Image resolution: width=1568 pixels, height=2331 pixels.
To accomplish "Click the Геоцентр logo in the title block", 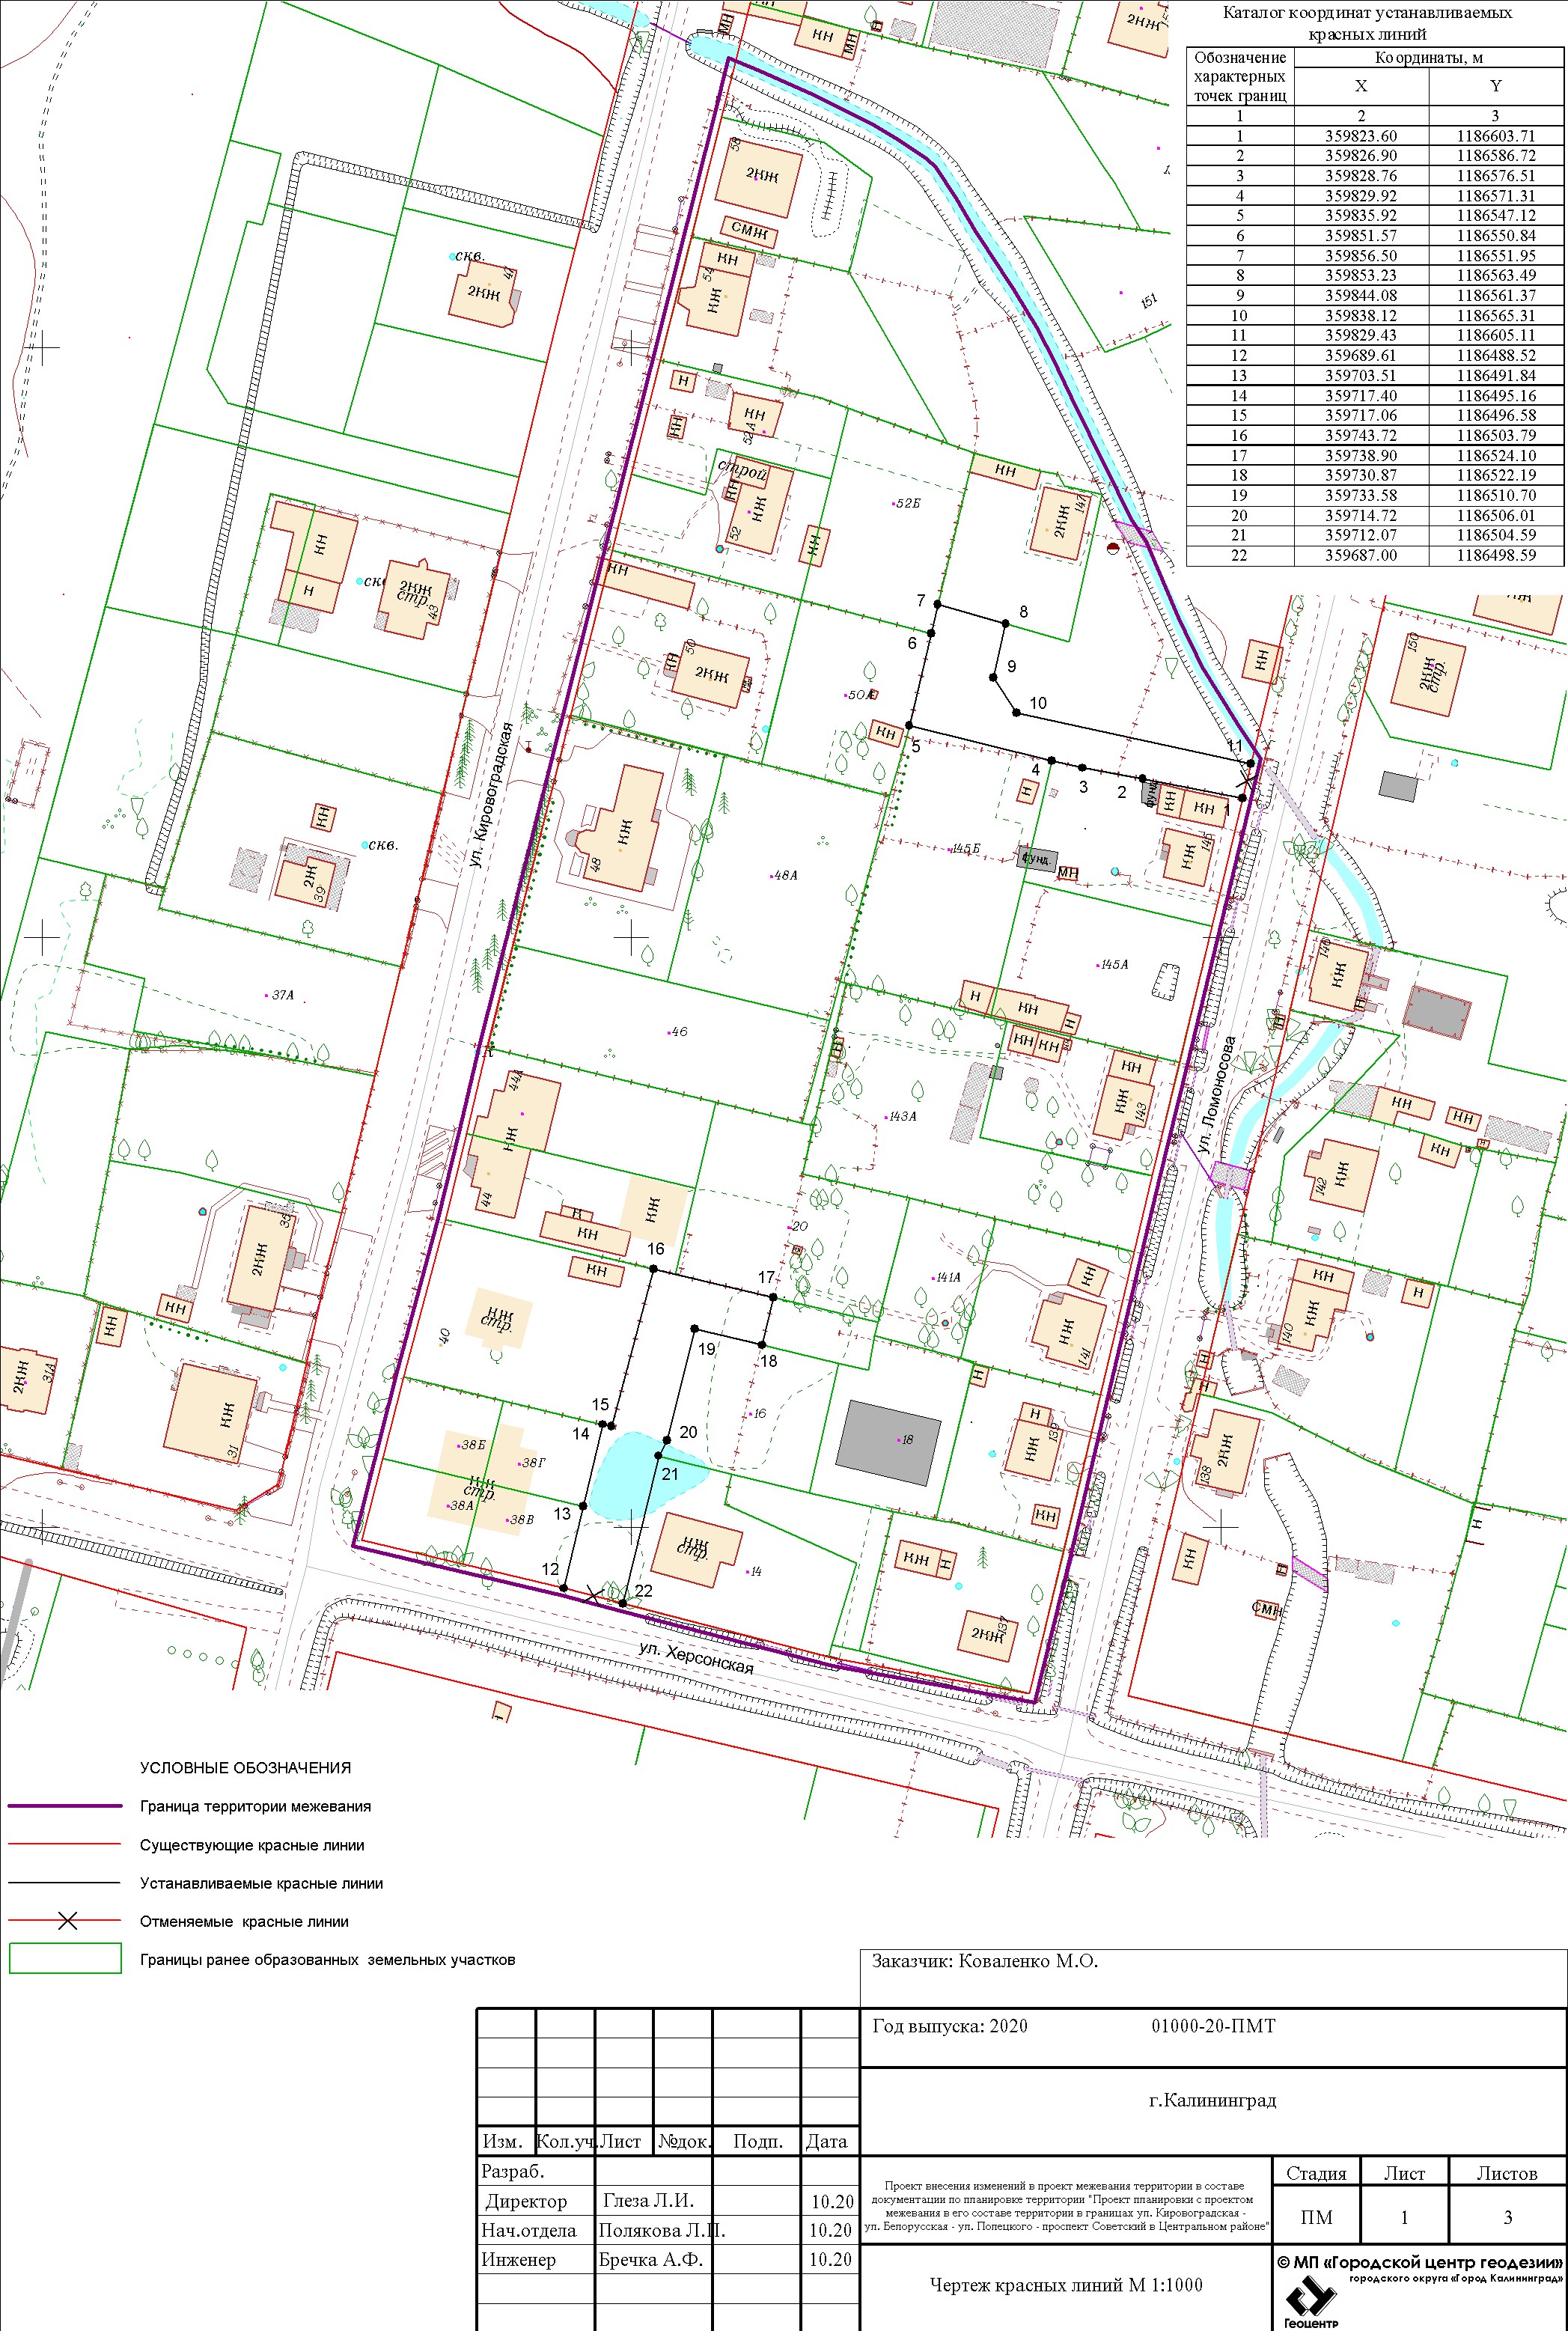I will tap(1311, 2297).
